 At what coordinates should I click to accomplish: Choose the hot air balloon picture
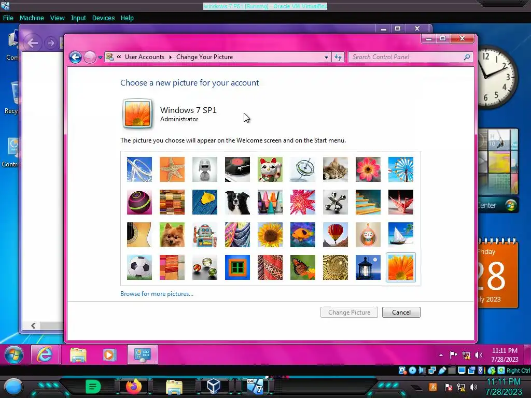pyautogui.click(x=336, y=235)
